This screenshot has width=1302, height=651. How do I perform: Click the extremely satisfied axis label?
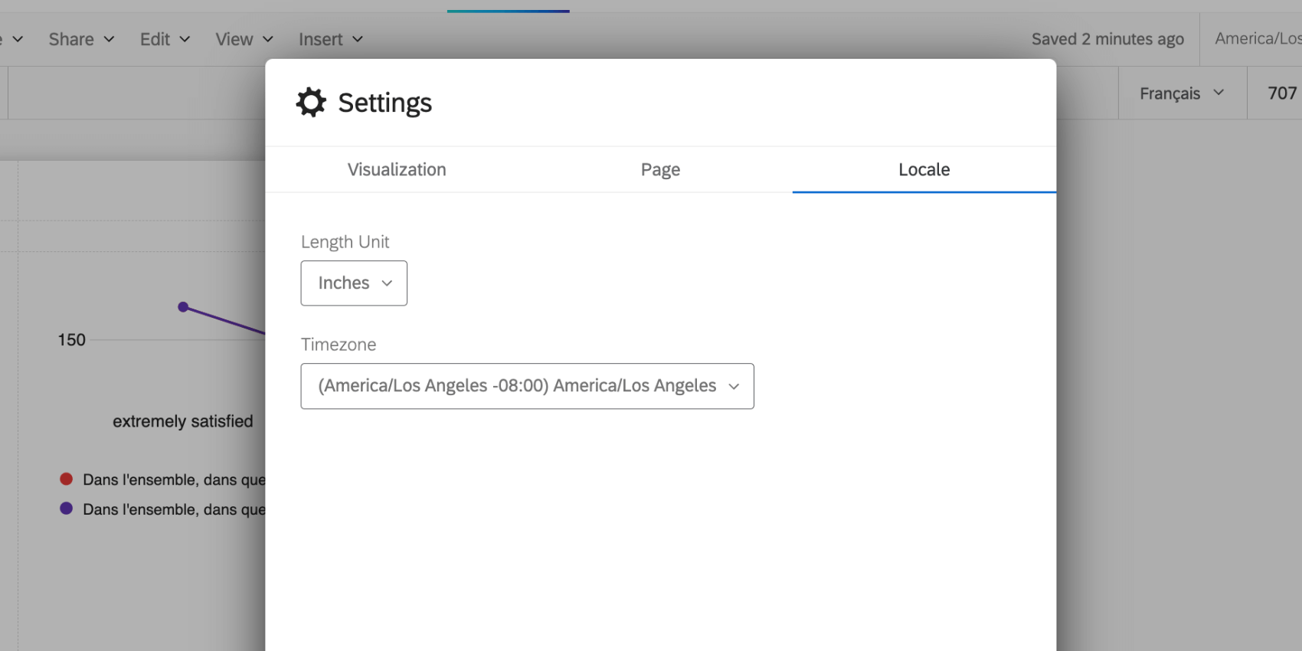pyautogui.click(x=182, y=421)
